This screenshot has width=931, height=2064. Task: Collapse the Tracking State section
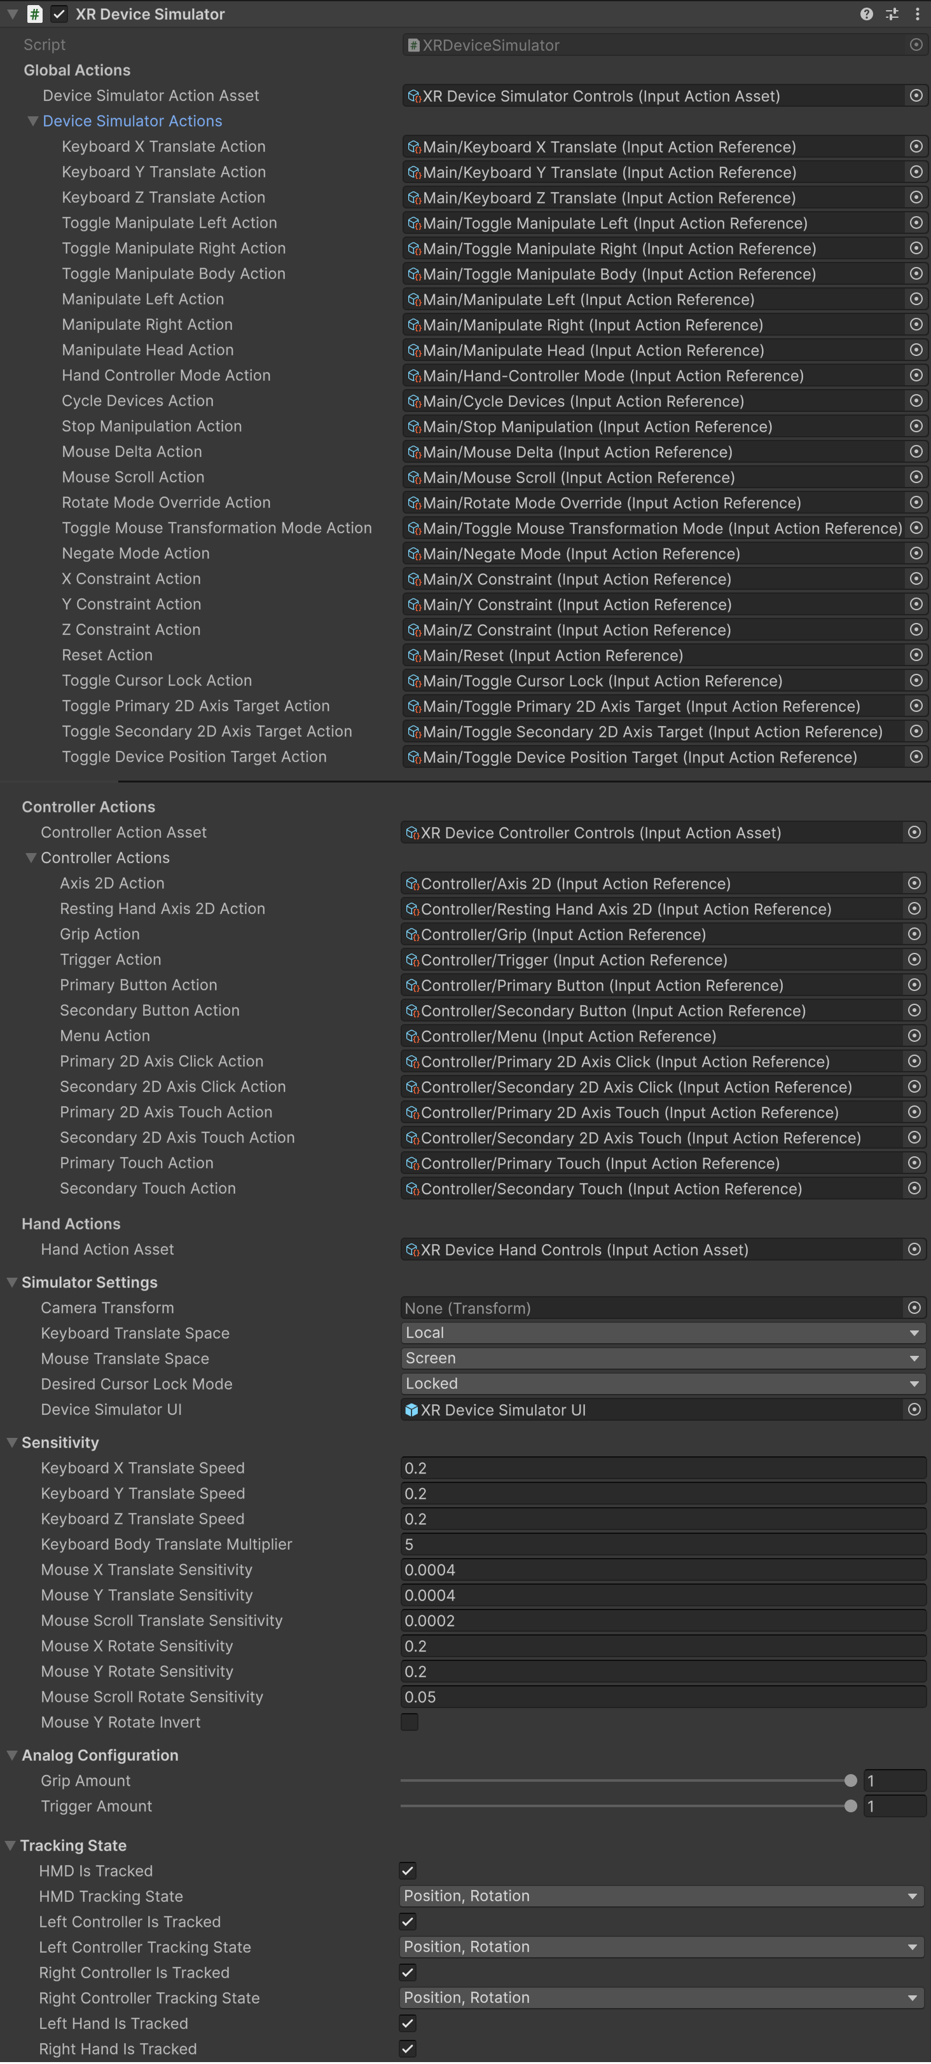(x=10, y=1845)
